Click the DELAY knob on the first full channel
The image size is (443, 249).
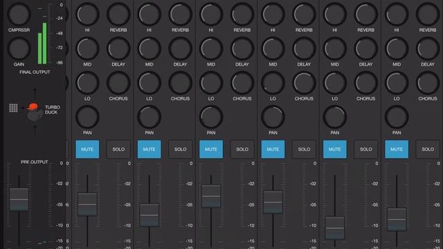(118, 48)
